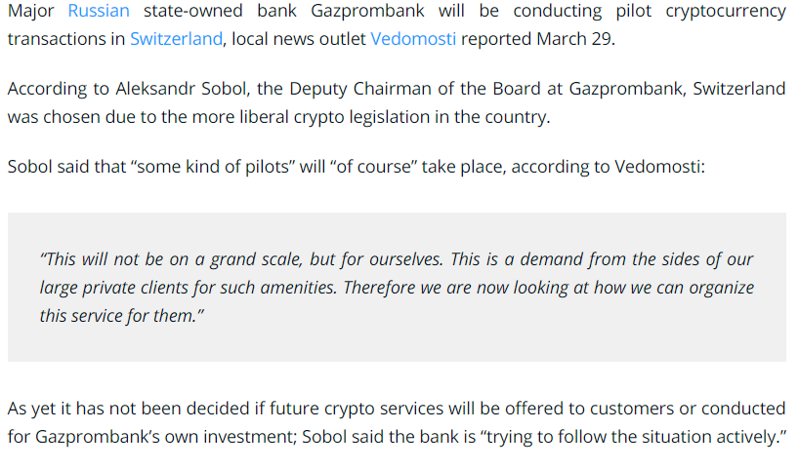Click the quoted phrase "of course"
The width and height of the screenshot is (799, 470).
coord(373,167)
